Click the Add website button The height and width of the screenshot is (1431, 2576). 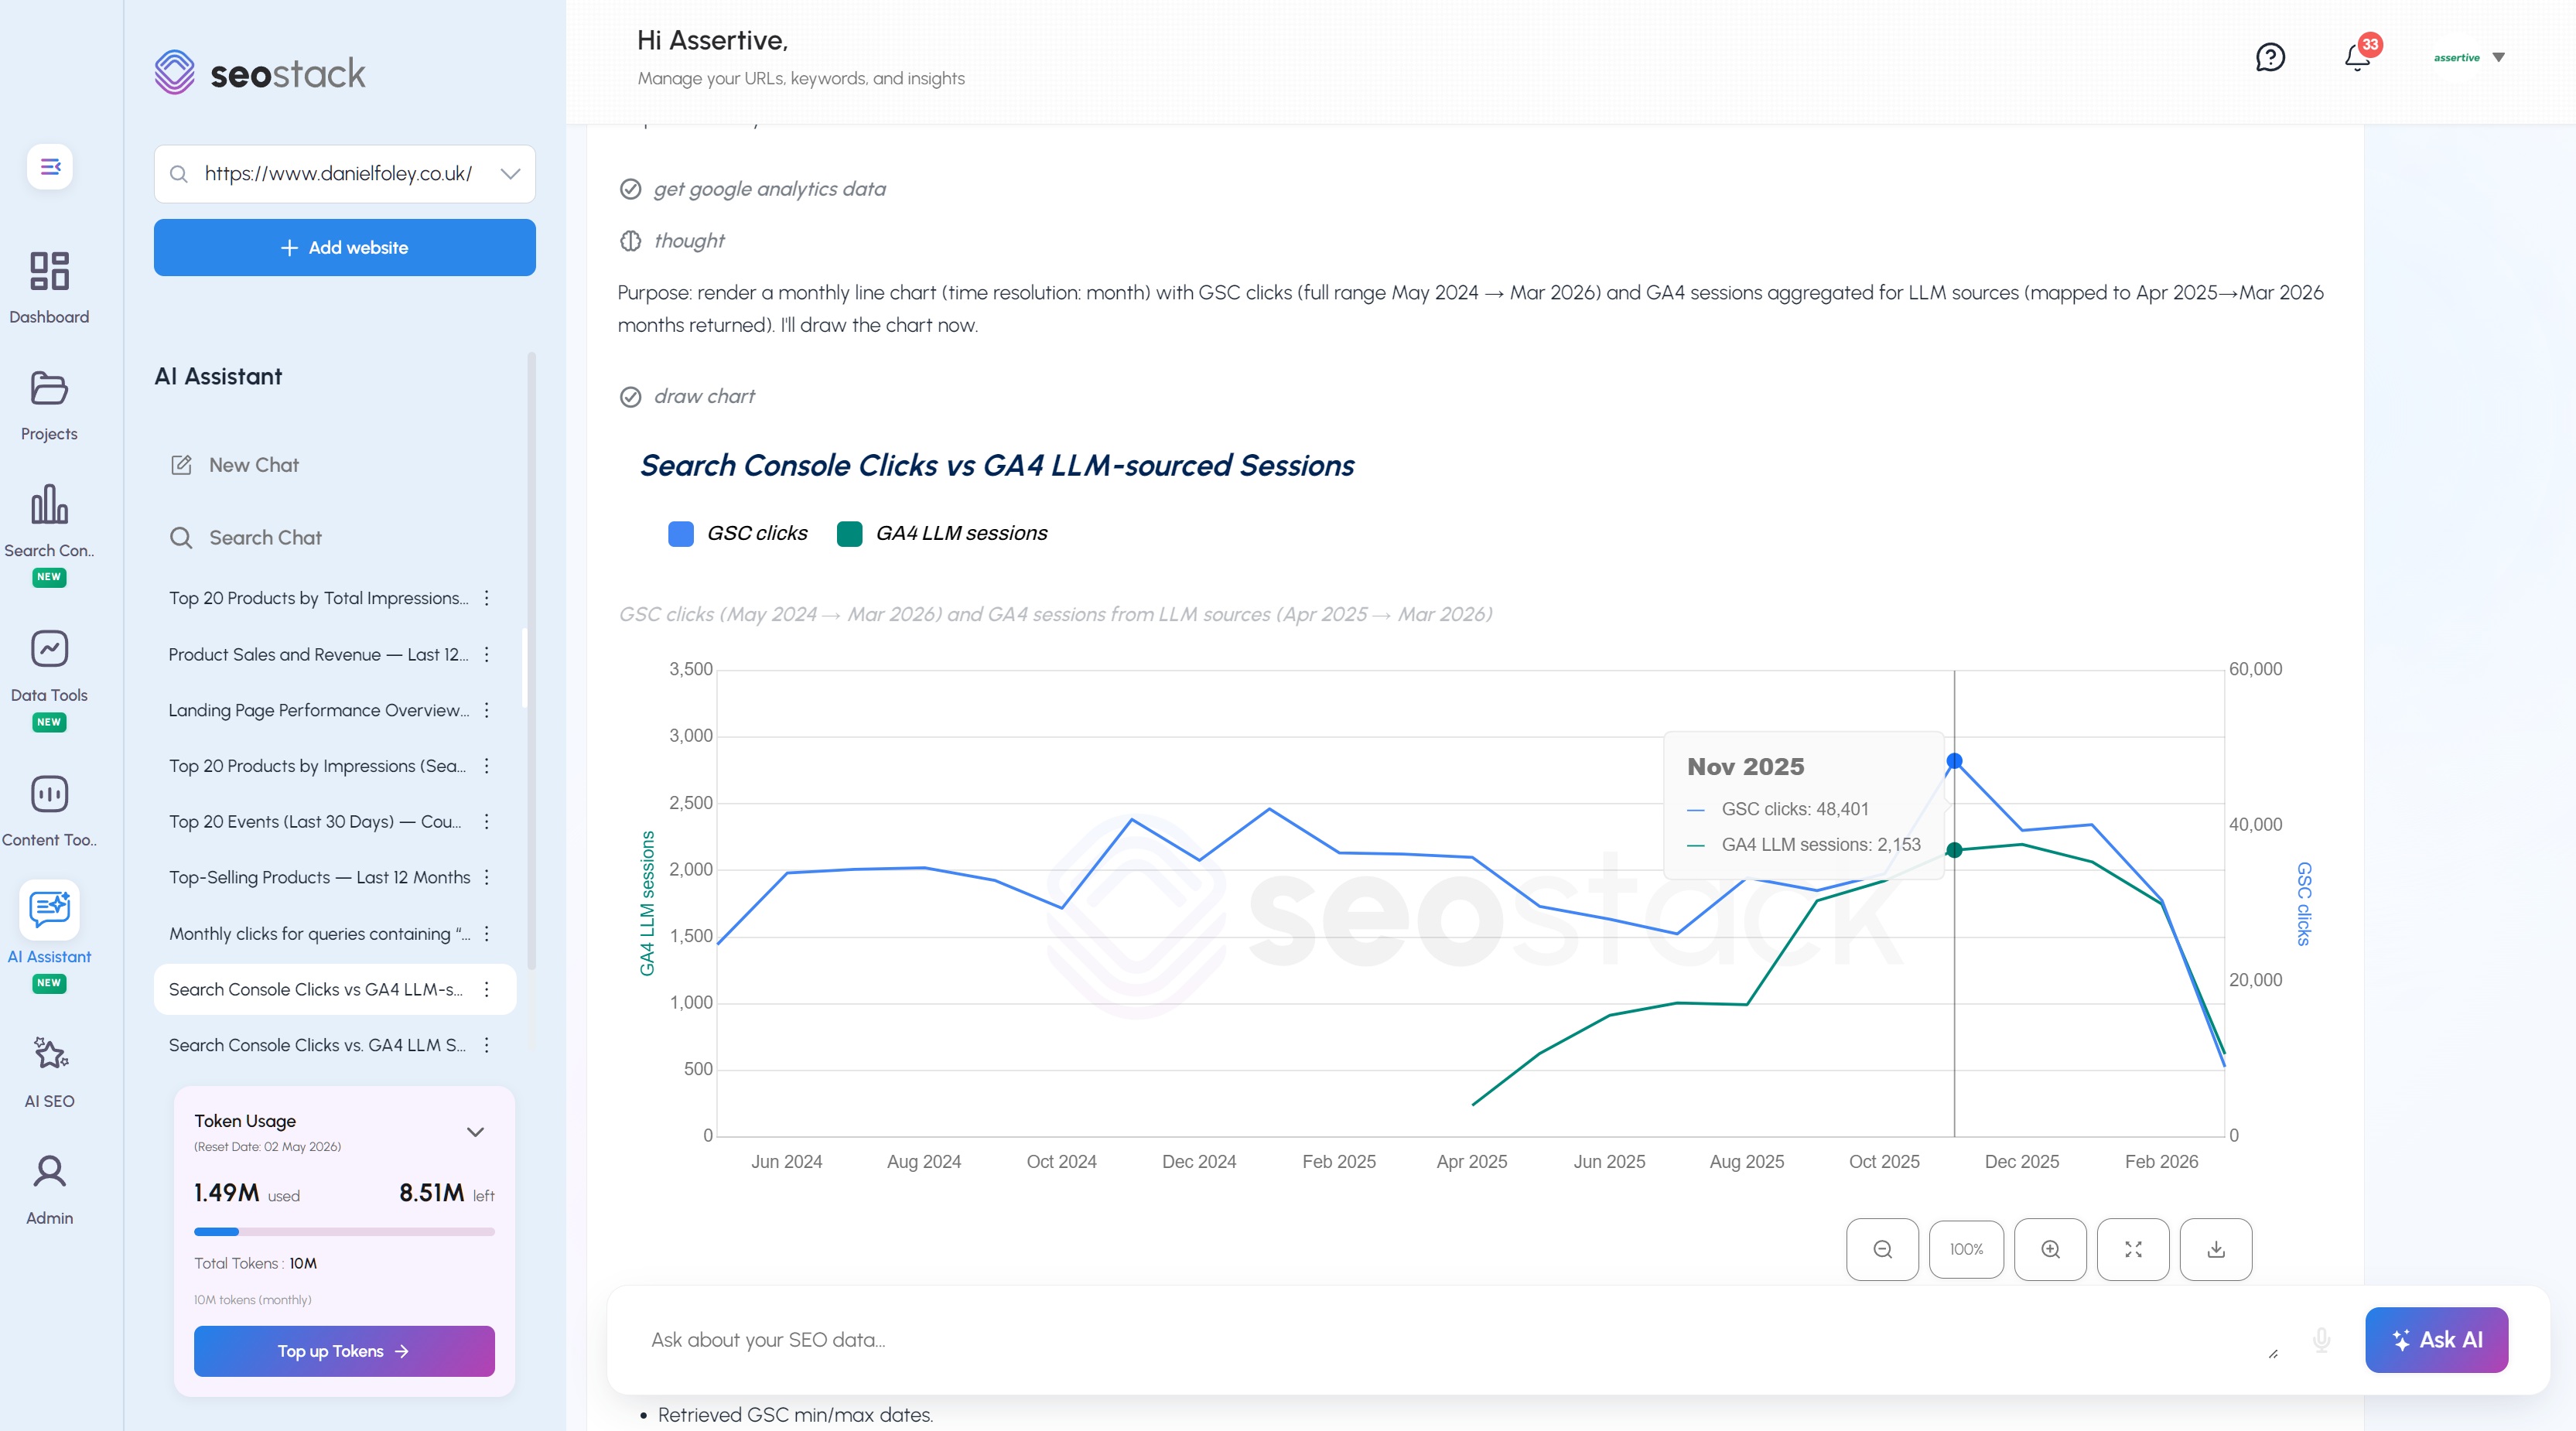[x=344, y=247]
